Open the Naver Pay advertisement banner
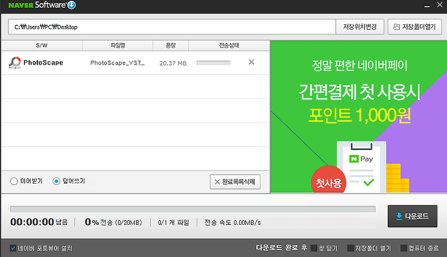 pos(359,117)
